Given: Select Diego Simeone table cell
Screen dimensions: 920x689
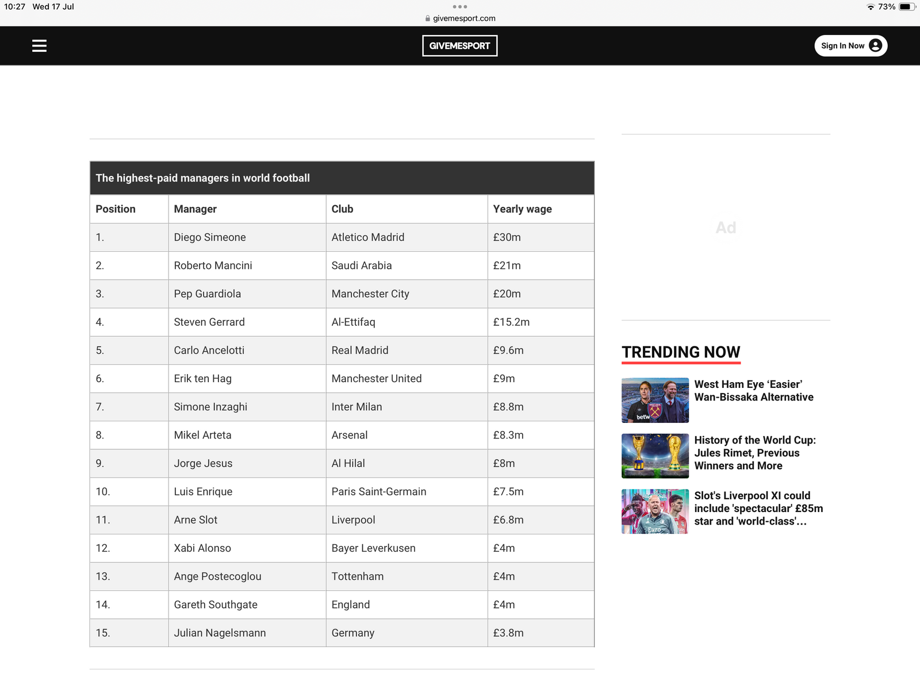Looking at the screenshot, I should [210, 237].
